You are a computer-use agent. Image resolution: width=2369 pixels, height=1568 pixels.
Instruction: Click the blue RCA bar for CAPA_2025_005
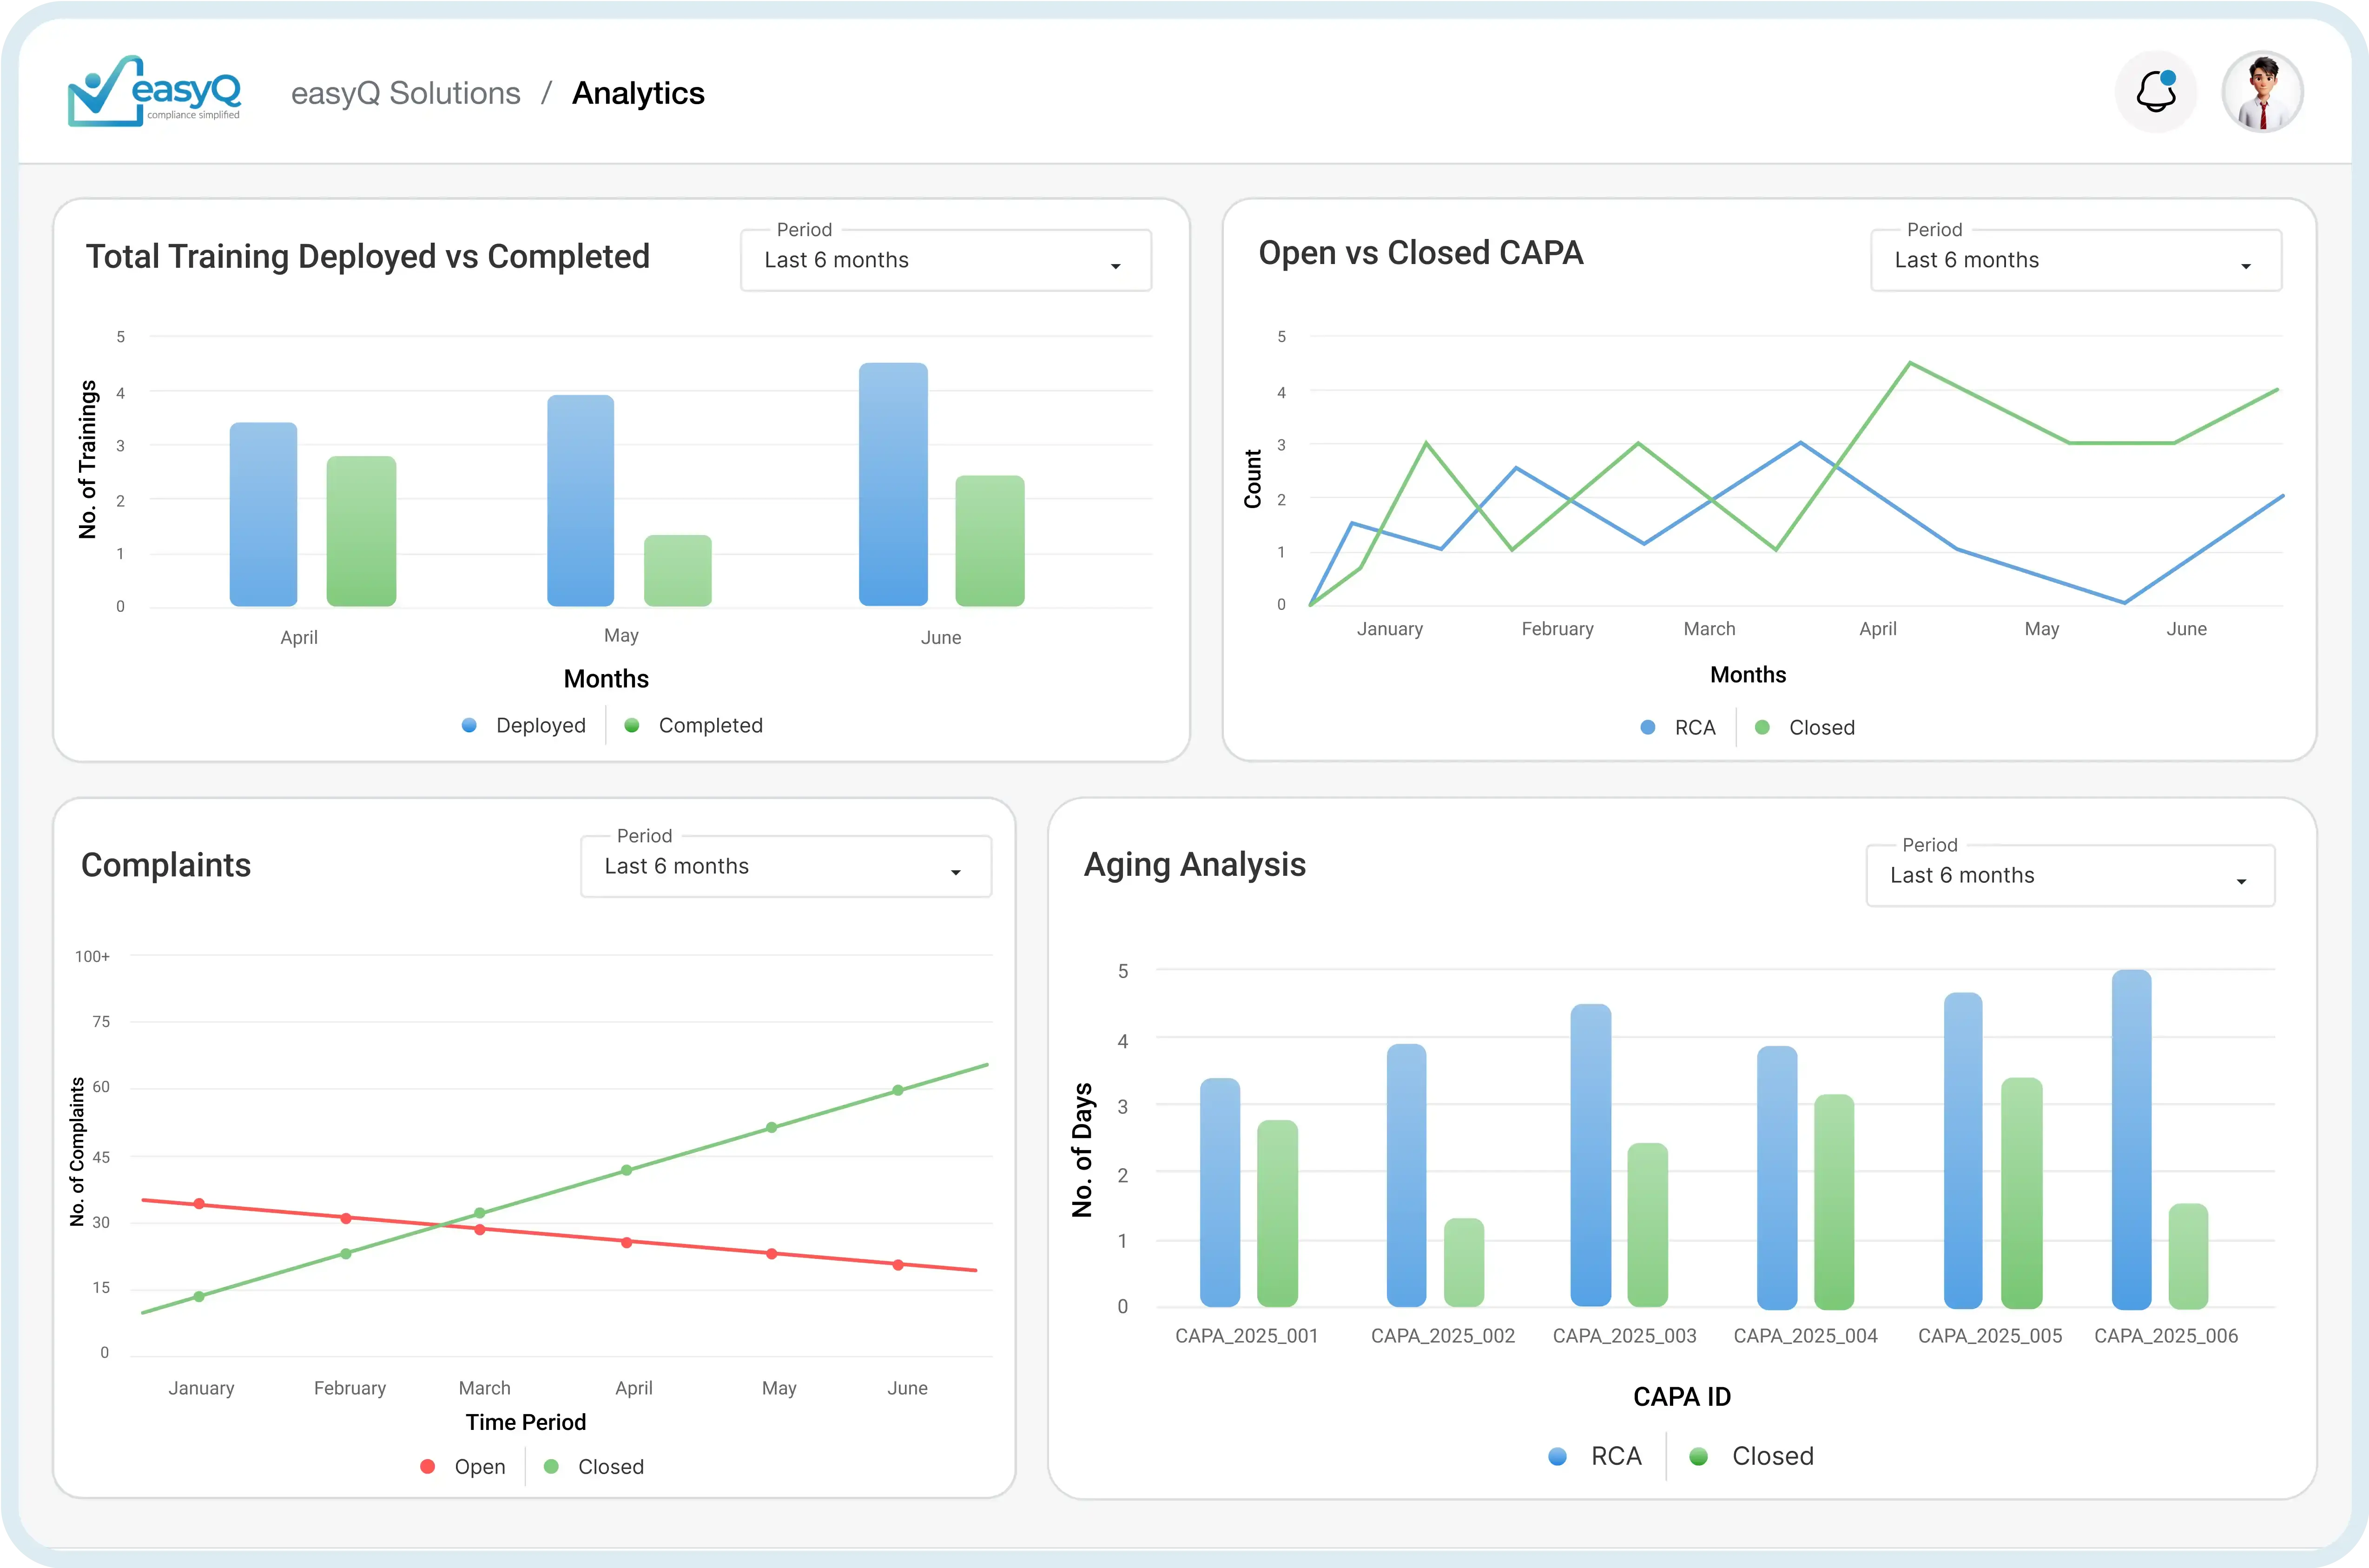click(1963, 1150)
